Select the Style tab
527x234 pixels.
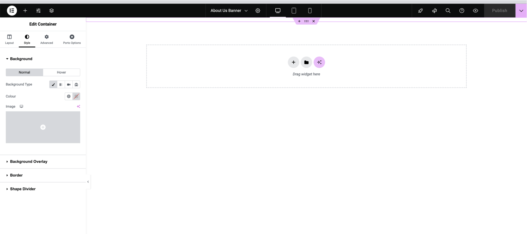27,39
